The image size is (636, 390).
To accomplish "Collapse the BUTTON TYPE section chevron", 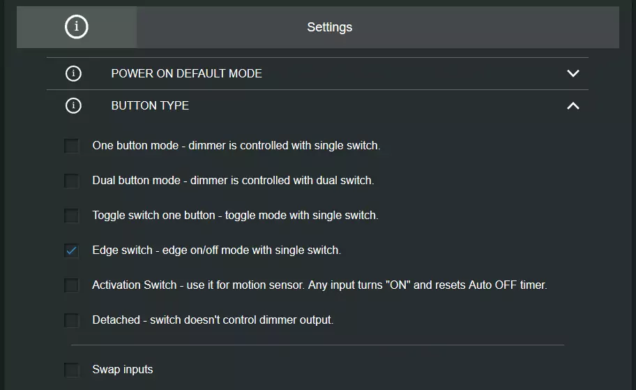I will click(573, 106).
